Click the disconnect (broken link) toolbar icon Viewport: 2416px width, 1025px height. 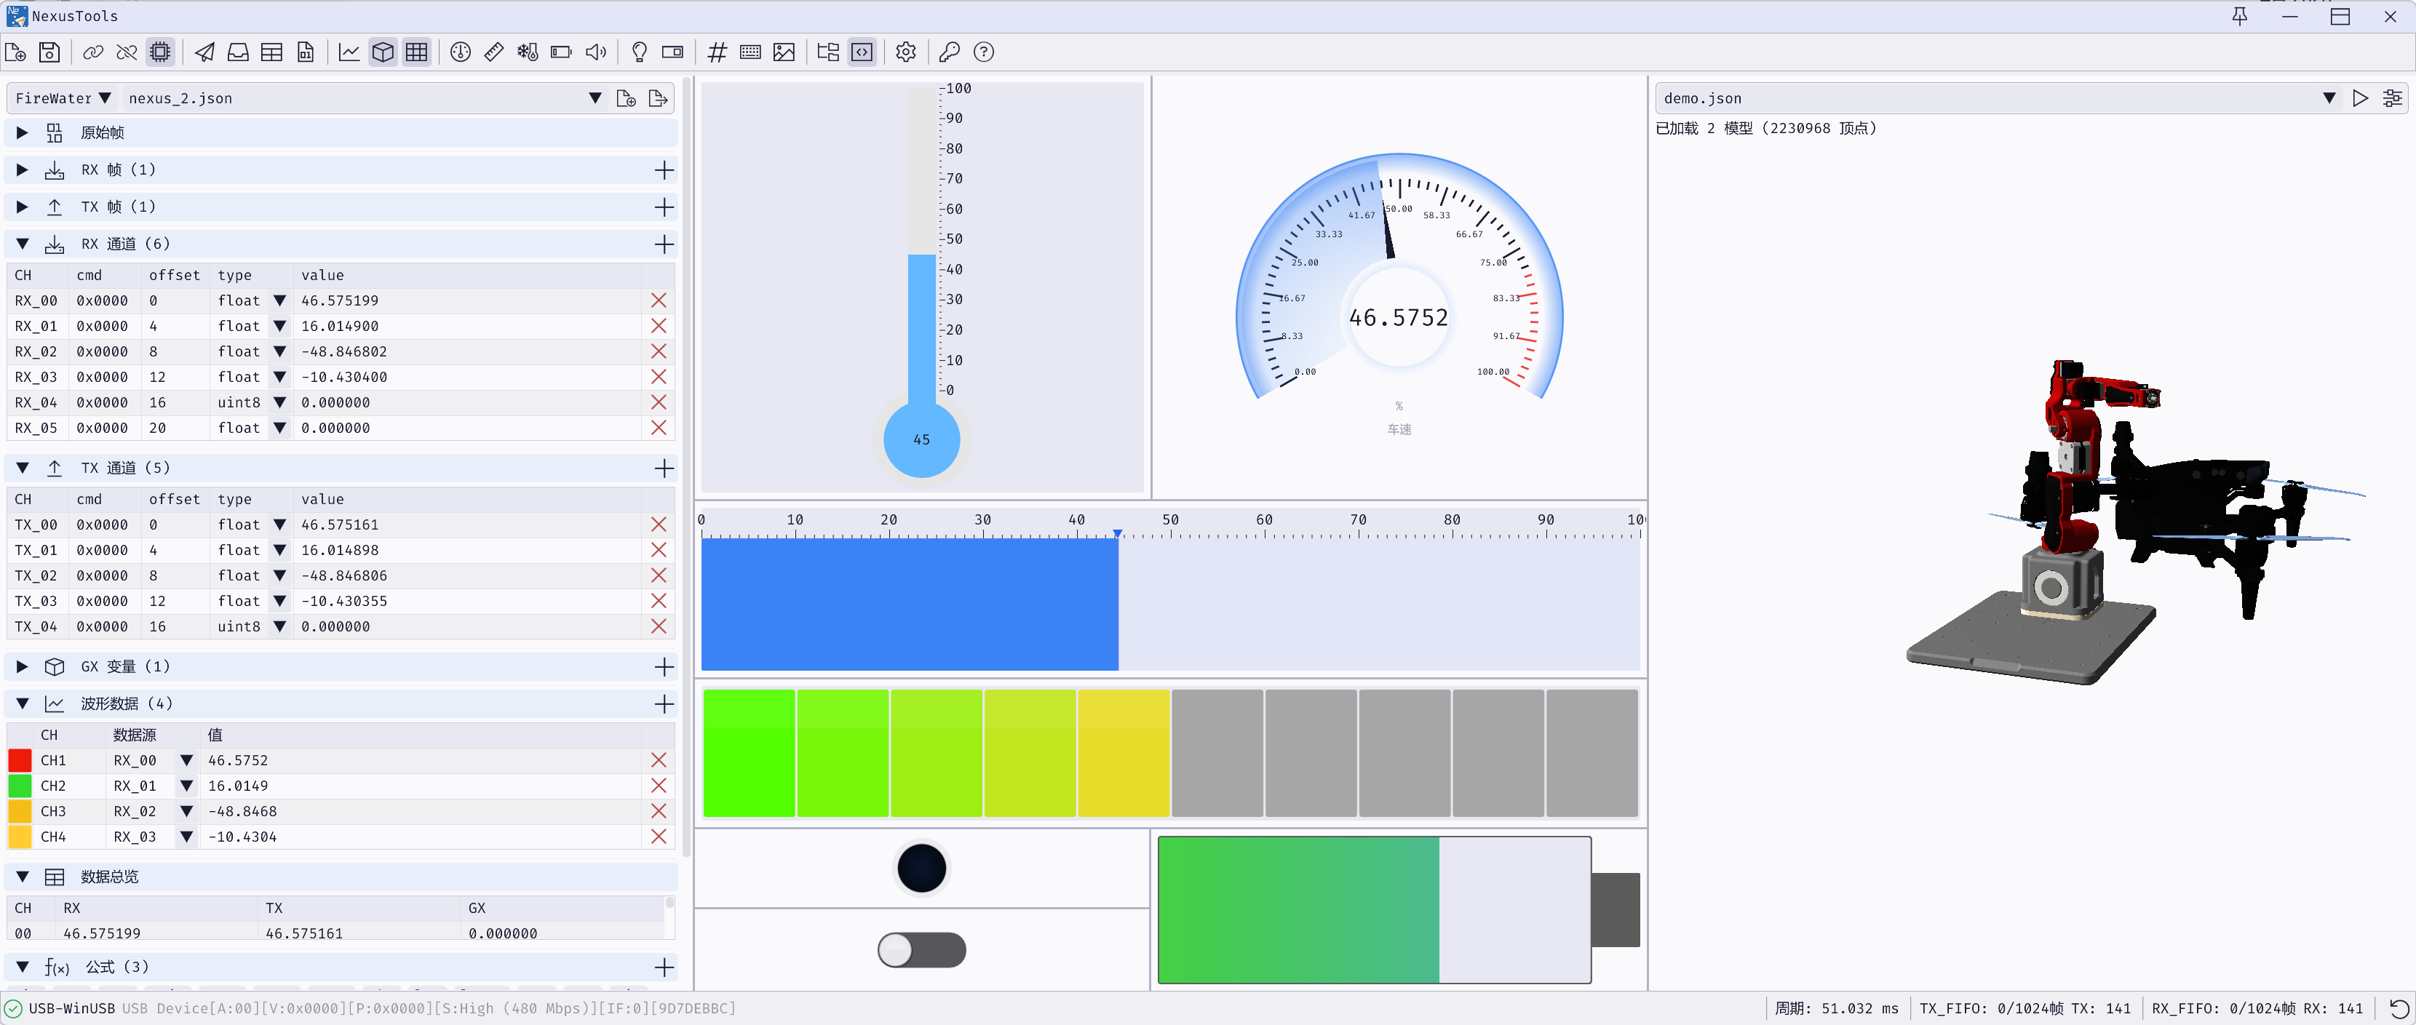(127, 52)
